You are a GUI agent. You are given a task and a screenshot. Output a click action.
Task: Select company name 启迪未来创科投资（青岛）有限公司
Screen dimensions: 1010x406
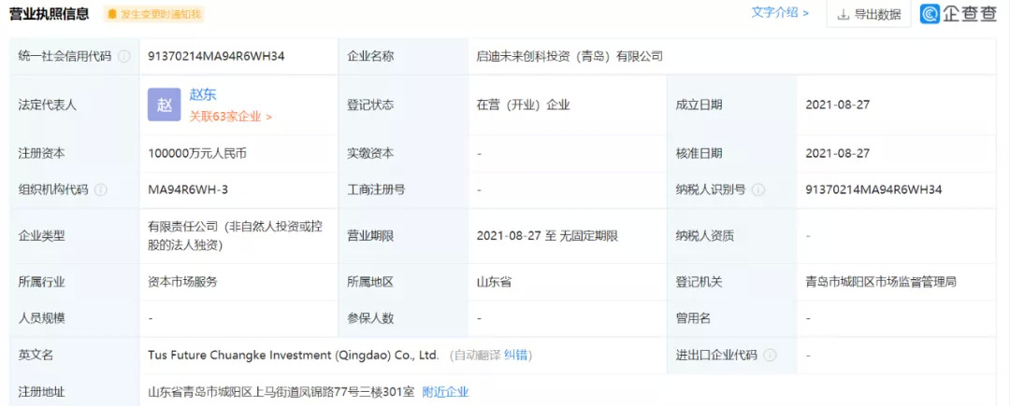coord(570,57)
